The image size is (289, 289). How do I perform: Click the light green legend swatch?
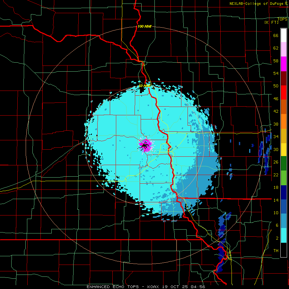click(x=284, y=178)
